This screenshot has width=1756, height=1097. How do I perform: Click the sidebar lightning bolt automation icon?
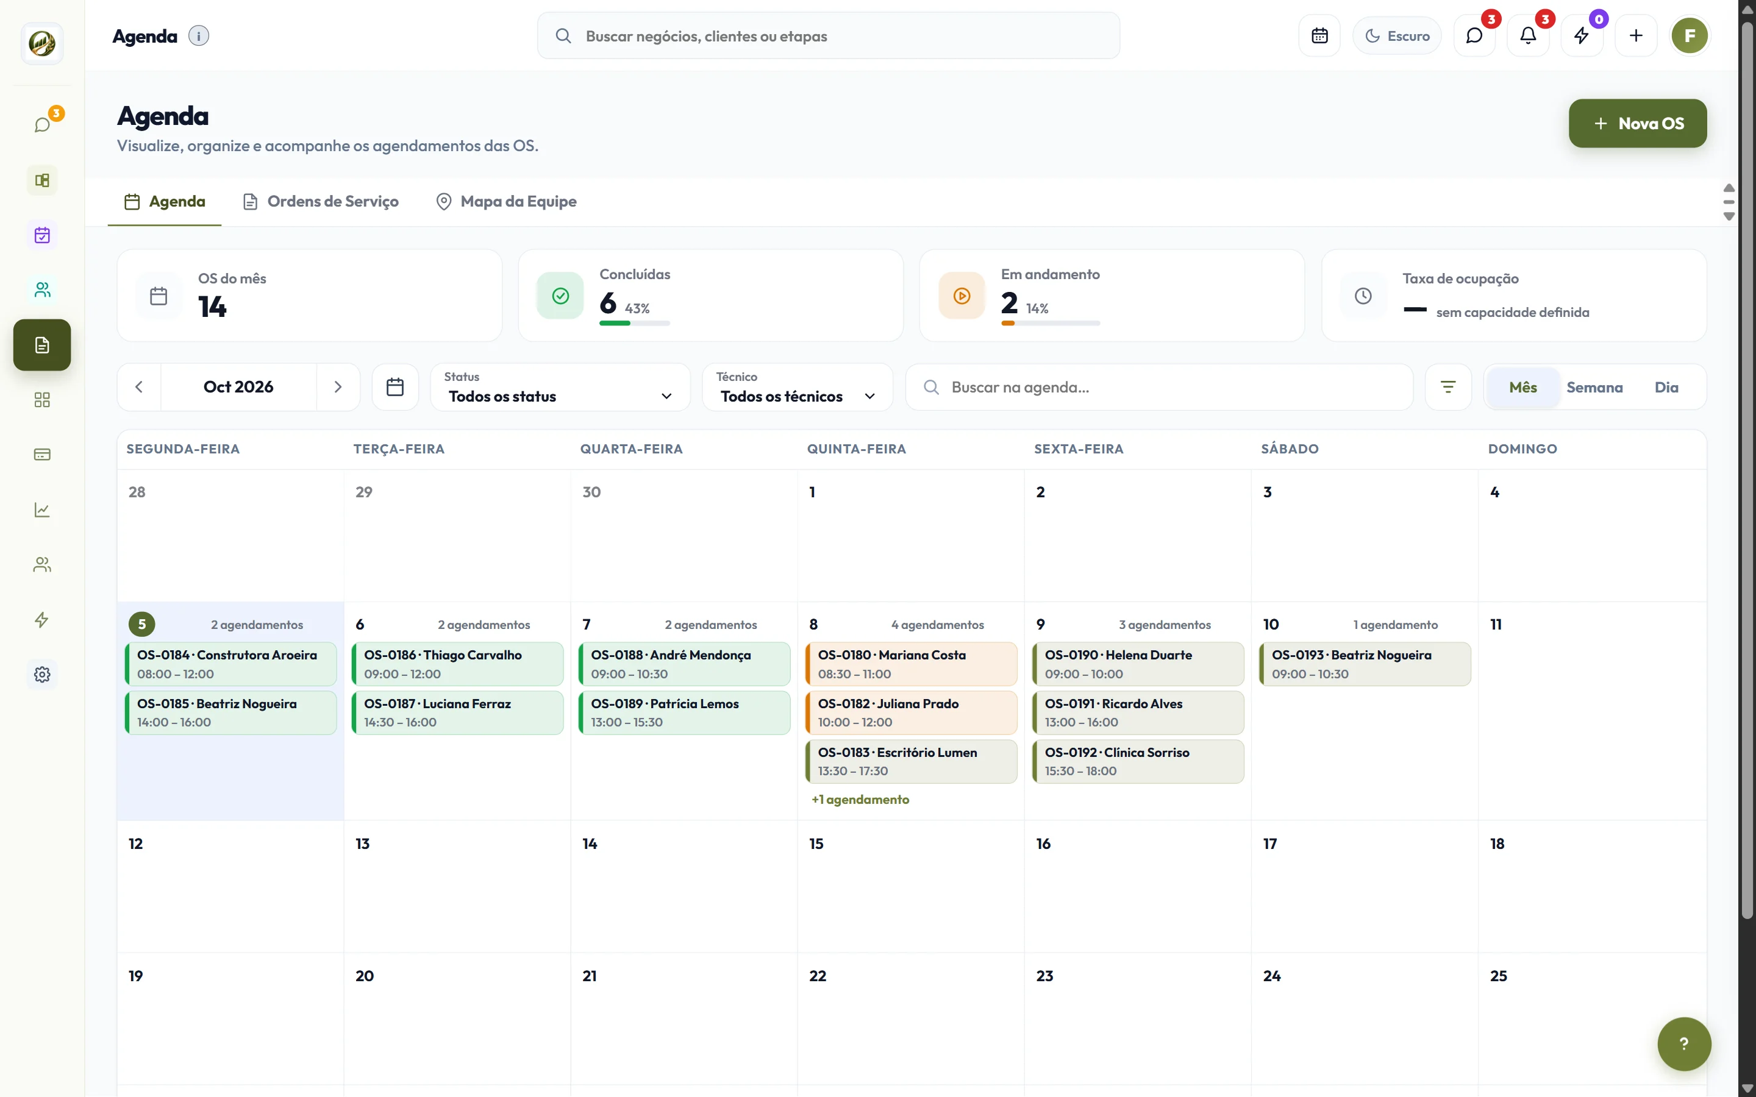pos(42,620)
